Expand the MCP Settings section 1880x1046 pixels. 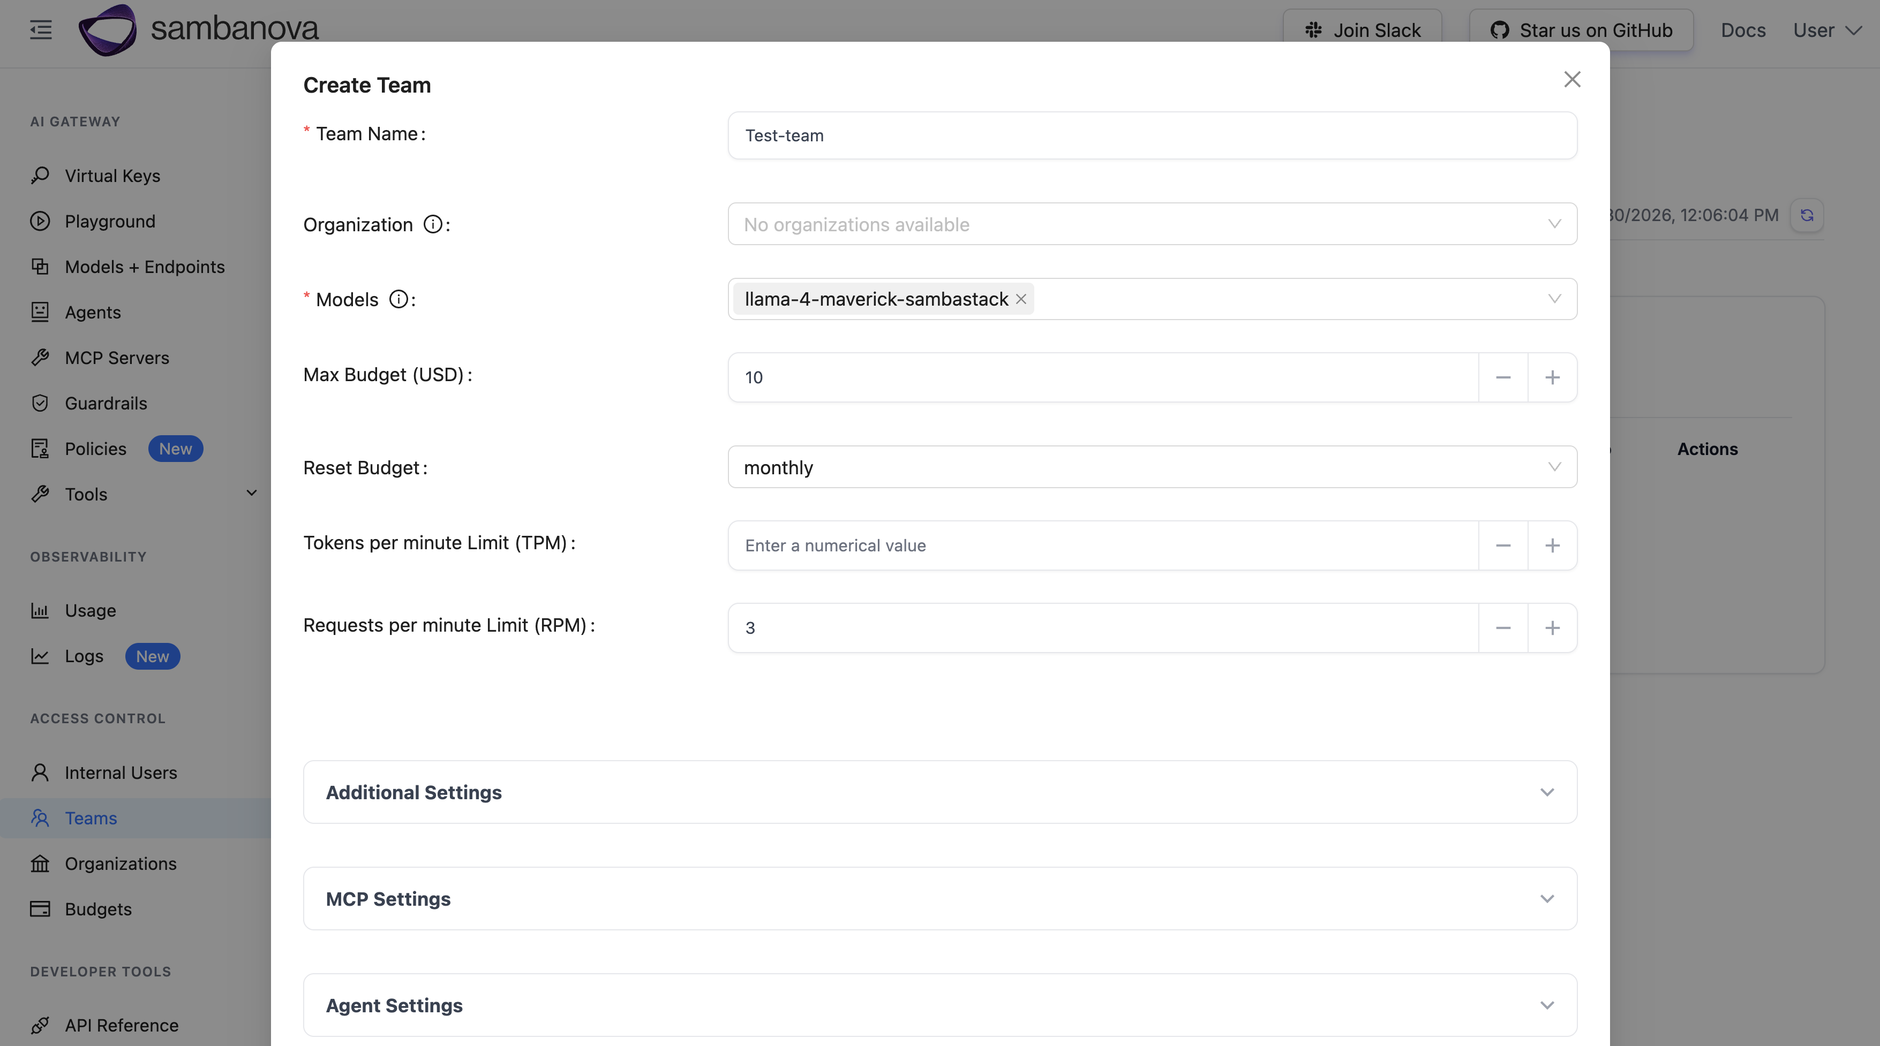[x=940, y=899]
